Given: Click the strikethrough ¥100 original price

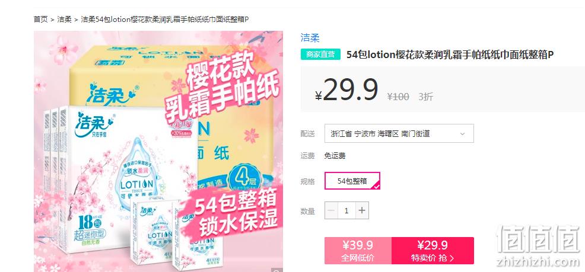Looking at the screenshot, I should tap(398, 97).
